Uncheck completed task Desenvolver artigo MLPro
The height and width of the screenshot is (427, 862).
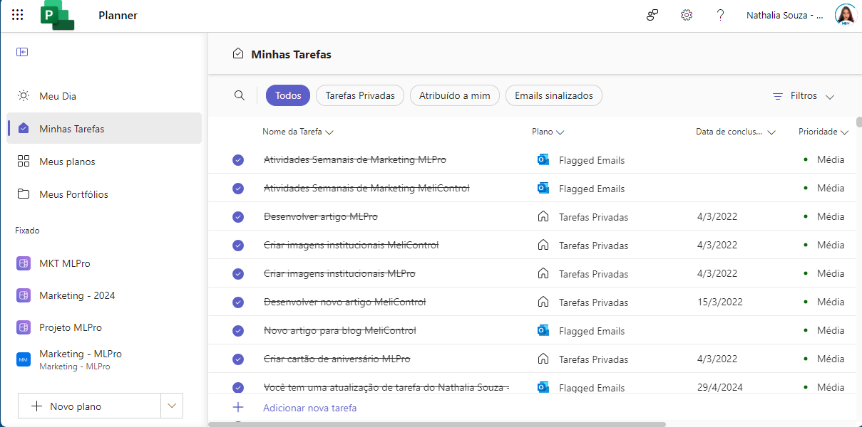point(238,217)
